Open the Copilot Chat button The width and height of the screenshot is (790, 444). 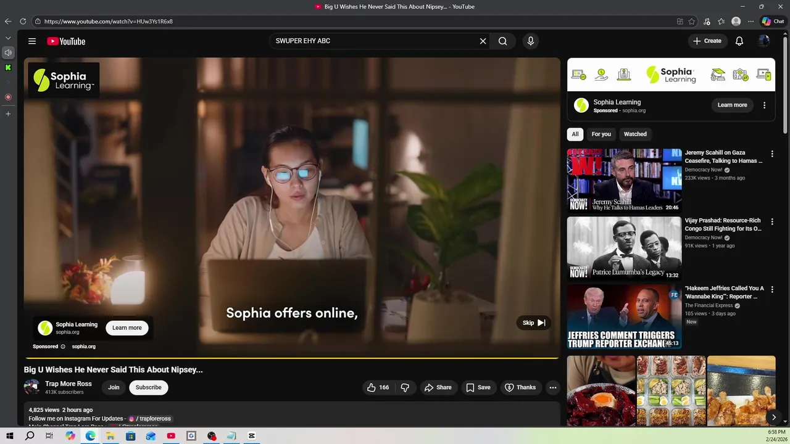click(773, 22)
